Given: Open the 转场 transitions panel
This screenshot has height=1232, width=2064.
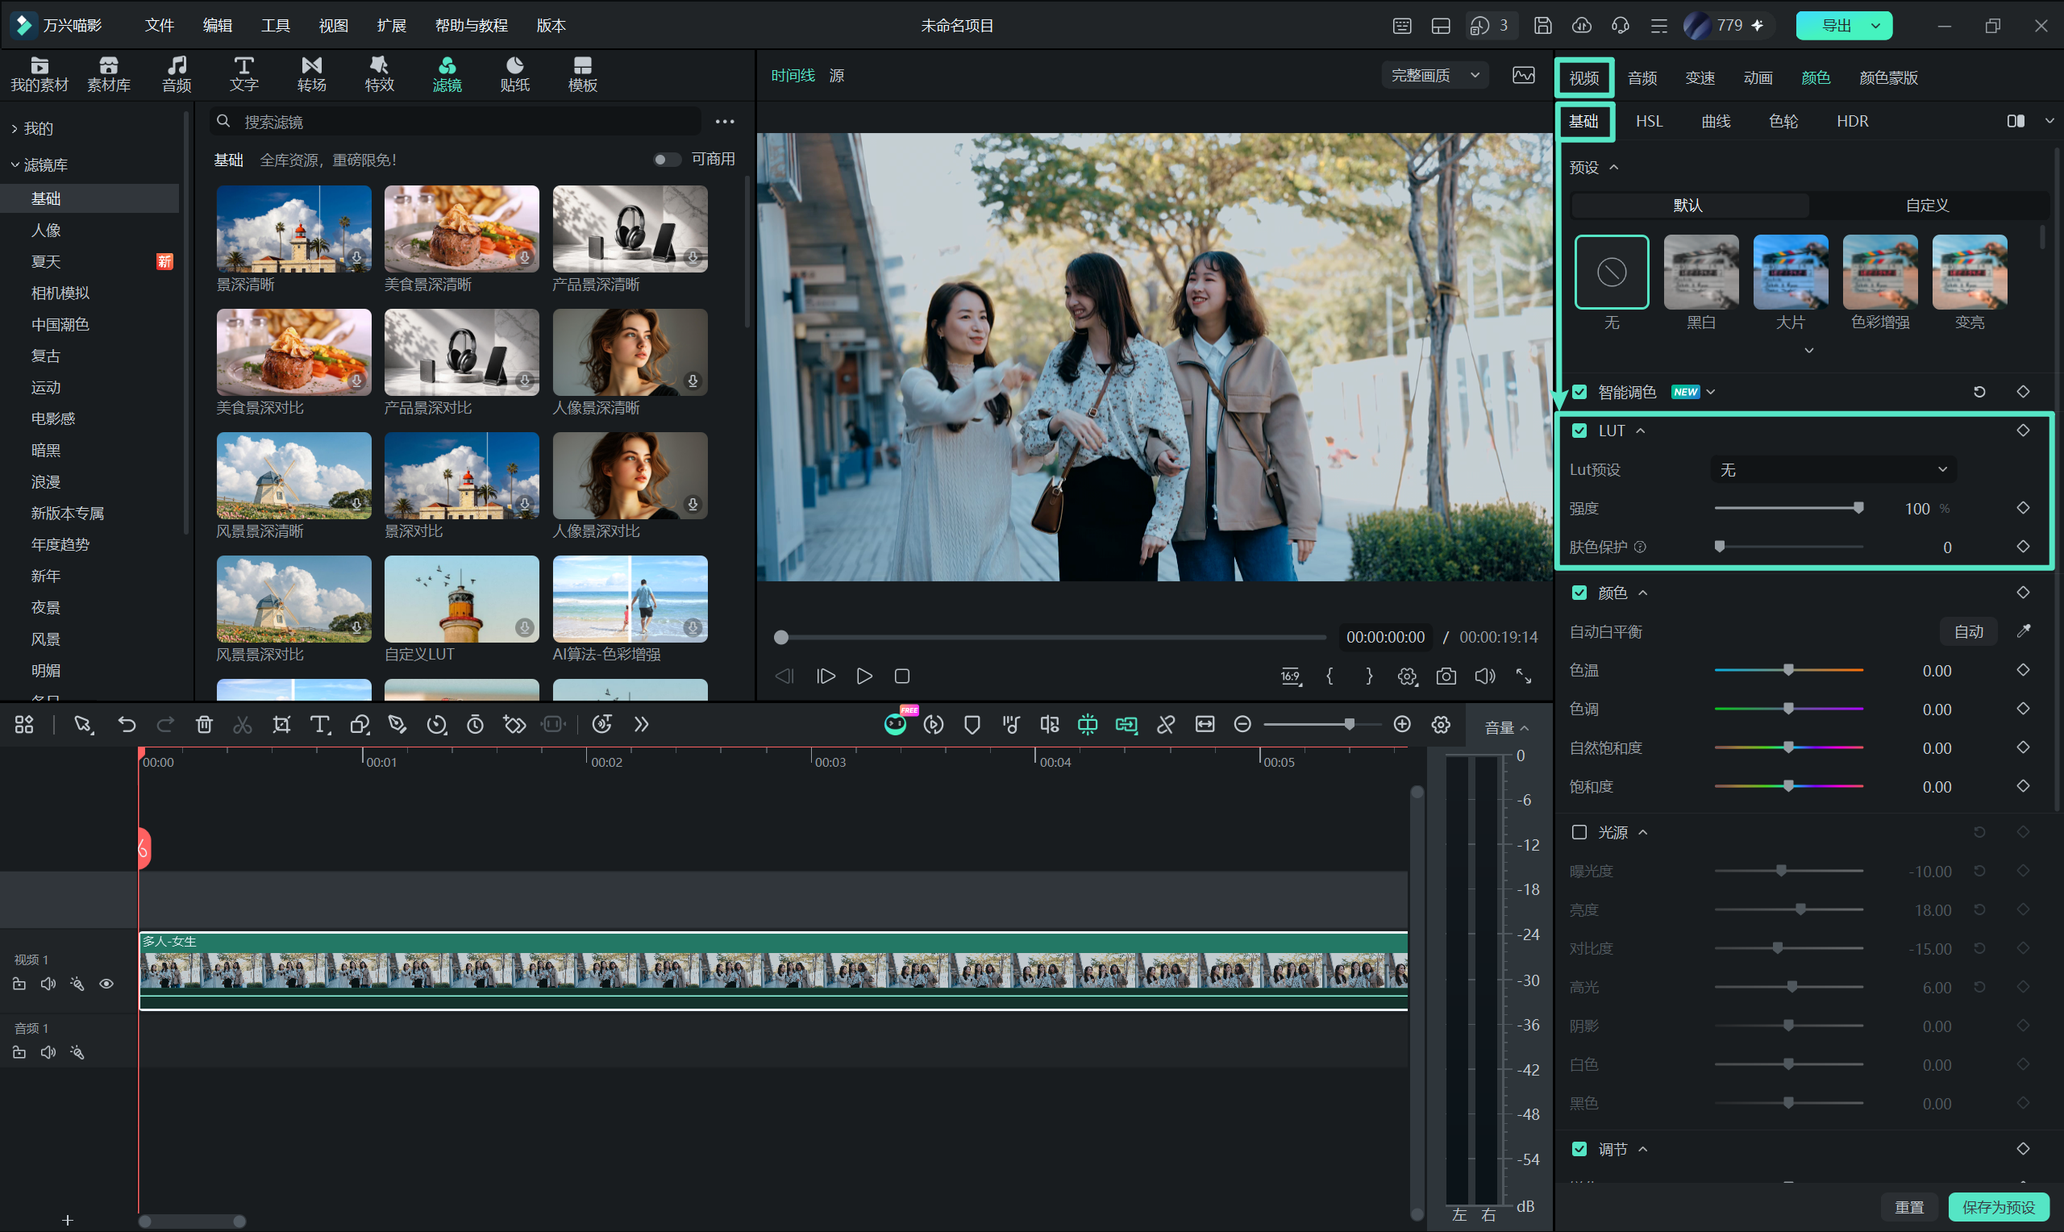Looking at the screenshot, I should pos(312,74).
